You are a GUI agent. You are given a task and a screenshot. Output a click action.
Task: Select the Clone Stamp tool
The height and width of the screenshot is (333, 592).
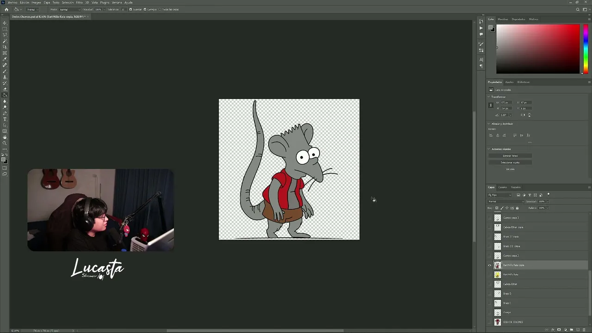(5, 77)
